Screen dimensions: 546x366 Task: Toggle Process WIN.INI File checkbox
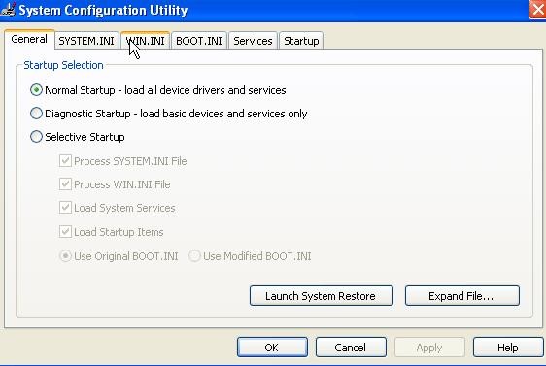(x=65, y=184)
